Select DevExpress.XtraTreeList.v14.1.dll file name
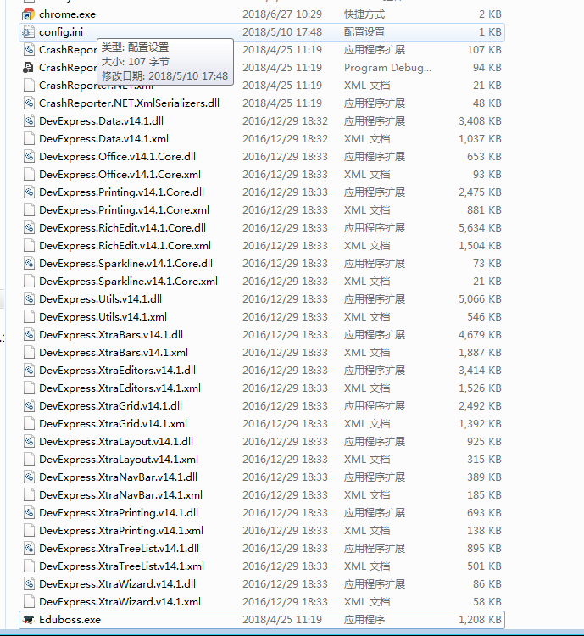The width and height of the screenshot is (584, 636). [x=119, y=549]
